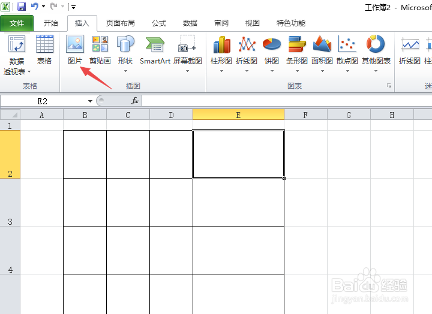Screen dimensions: 432x314
Task: Click cell A1 in the worksheet
Action: pyautogui.click(x=41, y=125)
